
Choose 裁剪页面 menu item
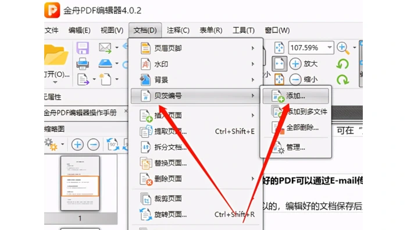click(196, 199)
